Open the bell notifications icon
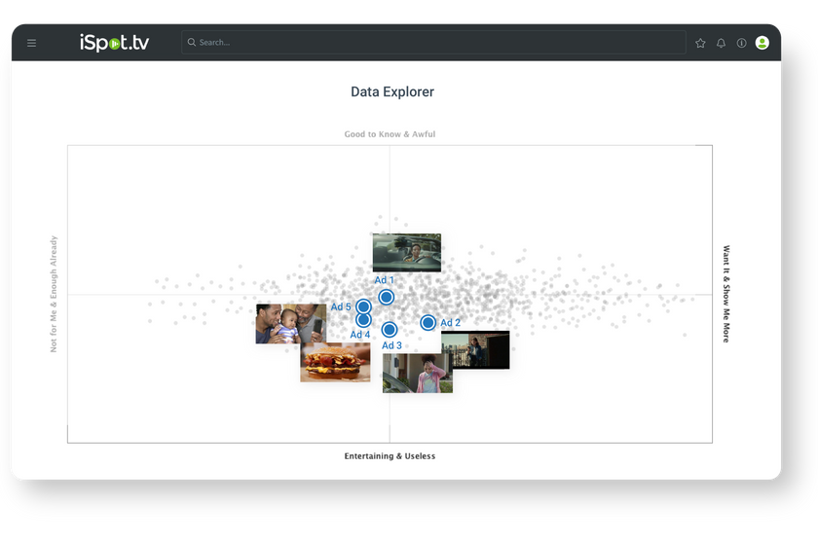This screenshot has width=818, height=539. coord(721,43)
